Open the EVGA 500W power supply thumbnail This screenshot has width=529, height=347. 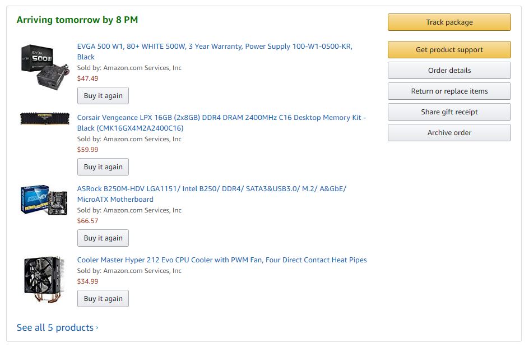click(45, 64)
